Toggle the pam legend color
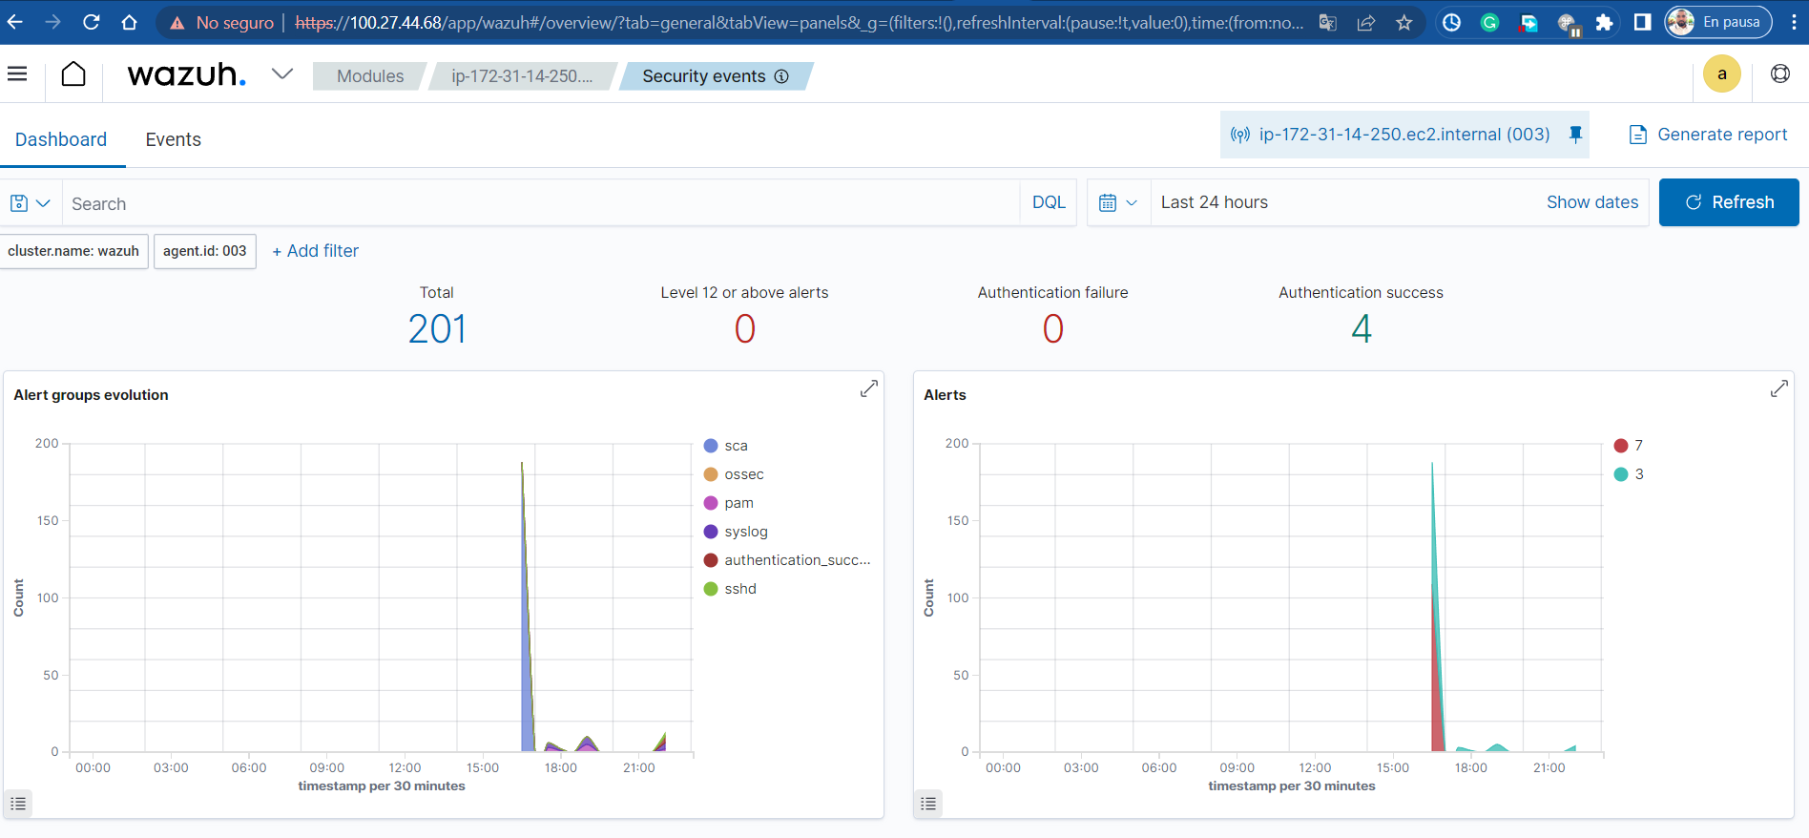Image resolution: width=1809 pixels, height=838 pixels. (711, 503)
